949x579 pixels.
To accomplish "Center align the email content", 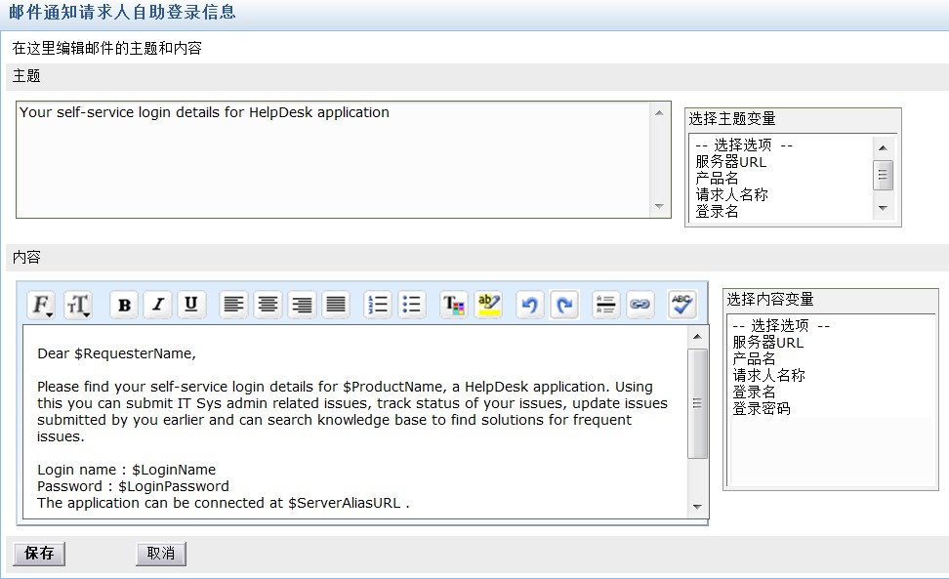I will 268,305.
